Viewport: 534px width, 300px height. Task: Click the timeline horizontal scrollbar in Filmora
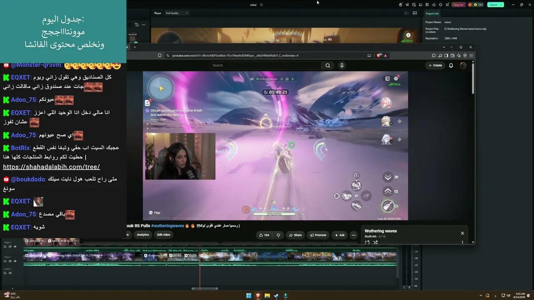coord(205,288)
